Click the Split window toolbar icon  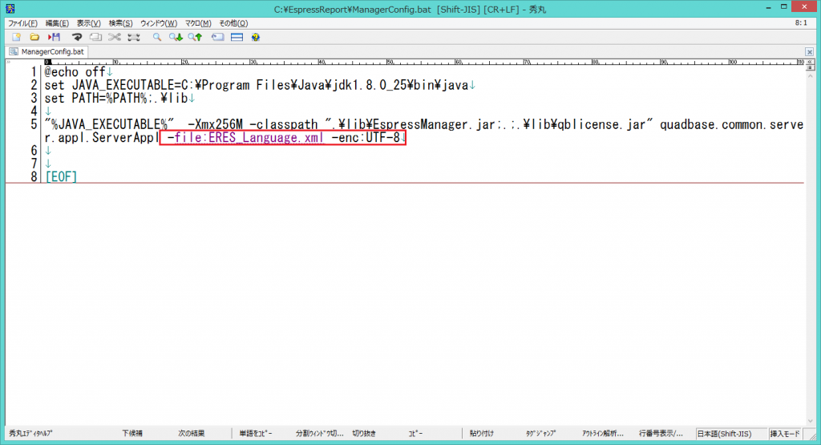pyautogui.click(x=237, y=37)
